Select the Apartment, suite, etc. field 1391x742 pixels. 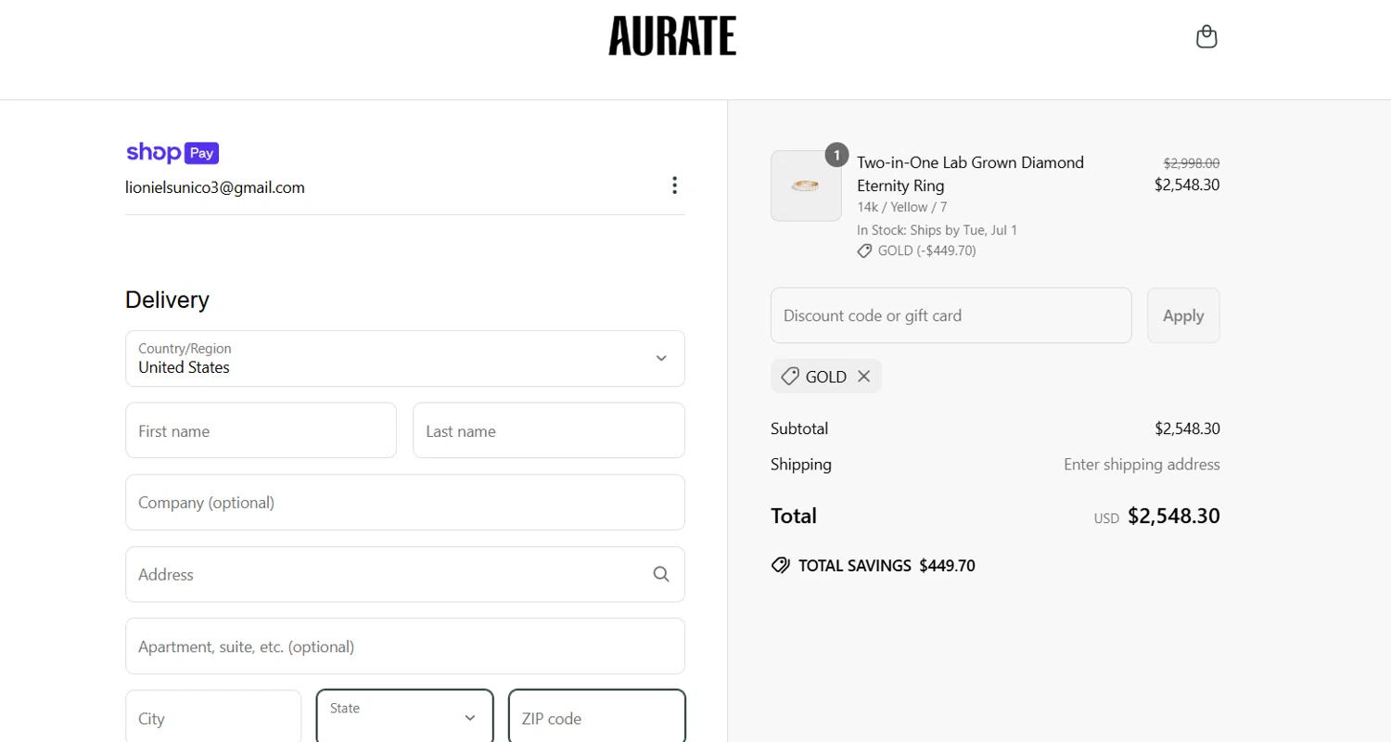(405, 646)
